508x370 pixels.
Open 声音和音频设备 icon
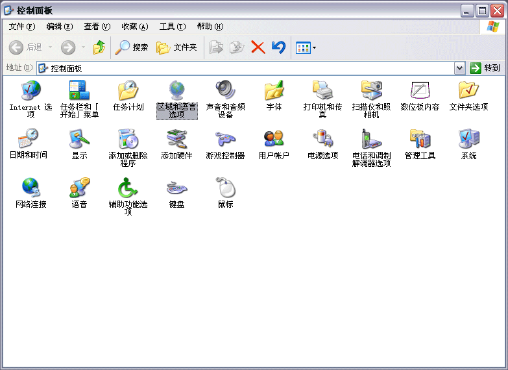pyautogui.click(x=225, y=90)
